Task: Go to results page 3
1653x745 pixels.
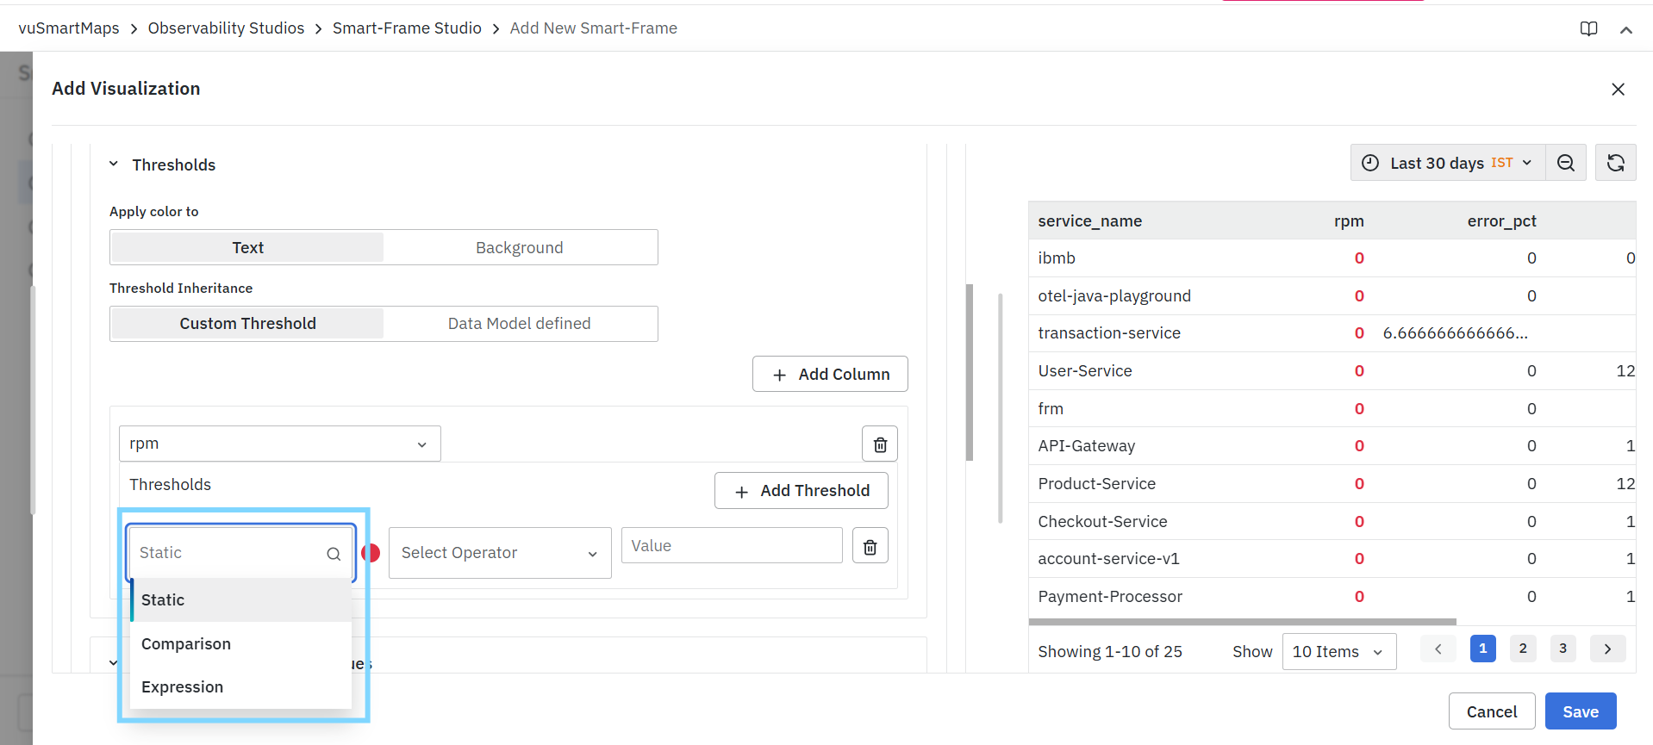Action: coord(1563,649)
